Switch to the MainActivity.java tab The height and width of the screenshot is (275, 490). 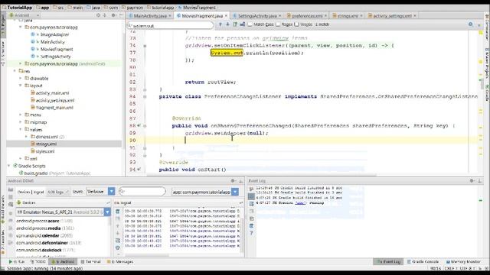[x=150, y=15]
